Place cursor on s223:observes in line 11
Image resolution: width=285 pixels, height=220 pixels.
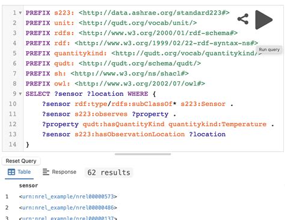click(101, 114)
